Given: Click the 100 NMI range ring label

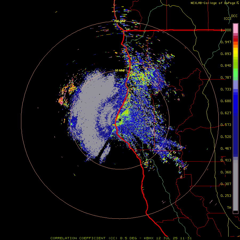Looking at the screenshot, I should [120, 21].
